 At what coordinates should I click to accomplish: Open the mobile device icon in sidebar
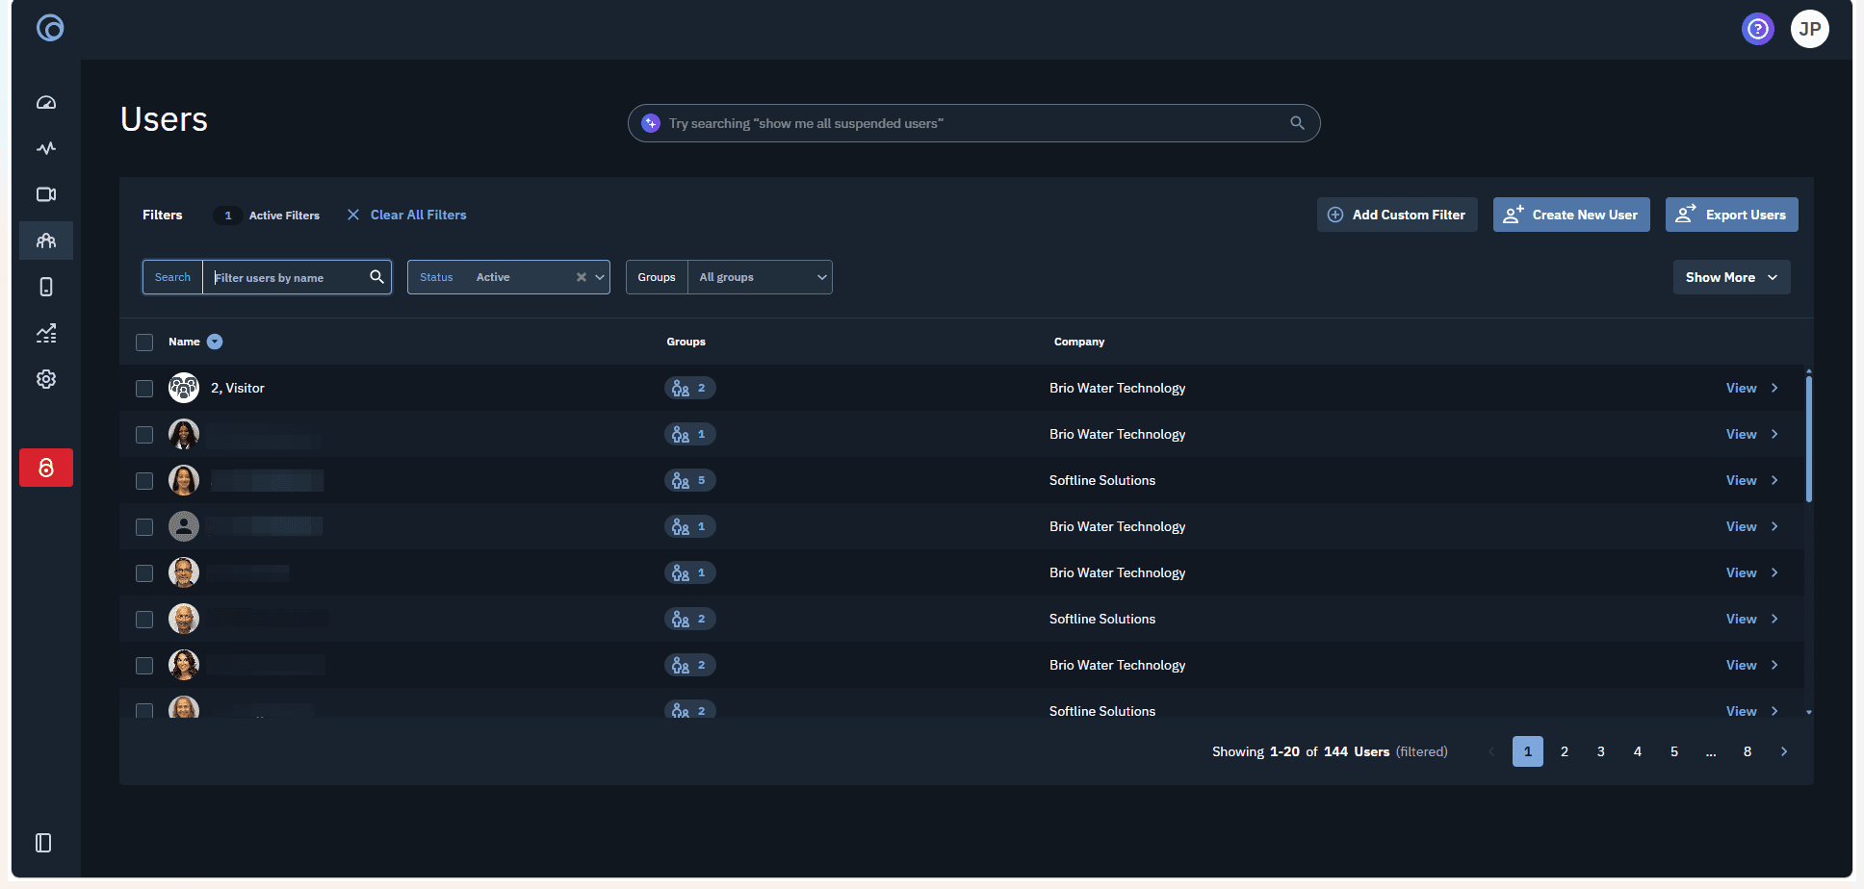pyautogui.click(x=46, y=287)
